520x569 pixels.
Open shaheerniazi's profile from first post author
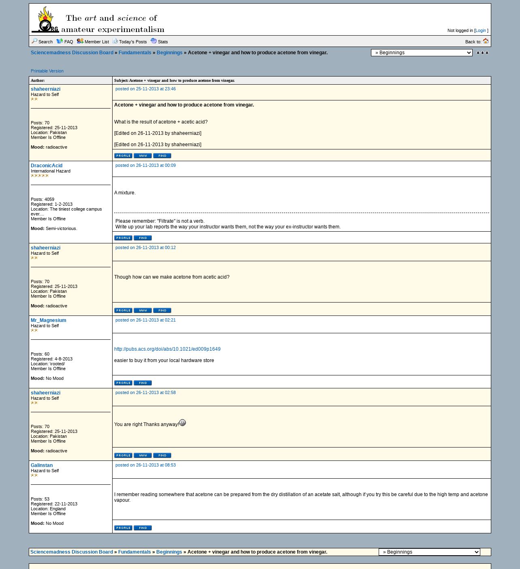coord(45,89)
